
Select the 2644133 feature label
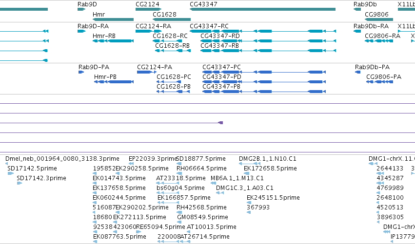pos(390,169)
